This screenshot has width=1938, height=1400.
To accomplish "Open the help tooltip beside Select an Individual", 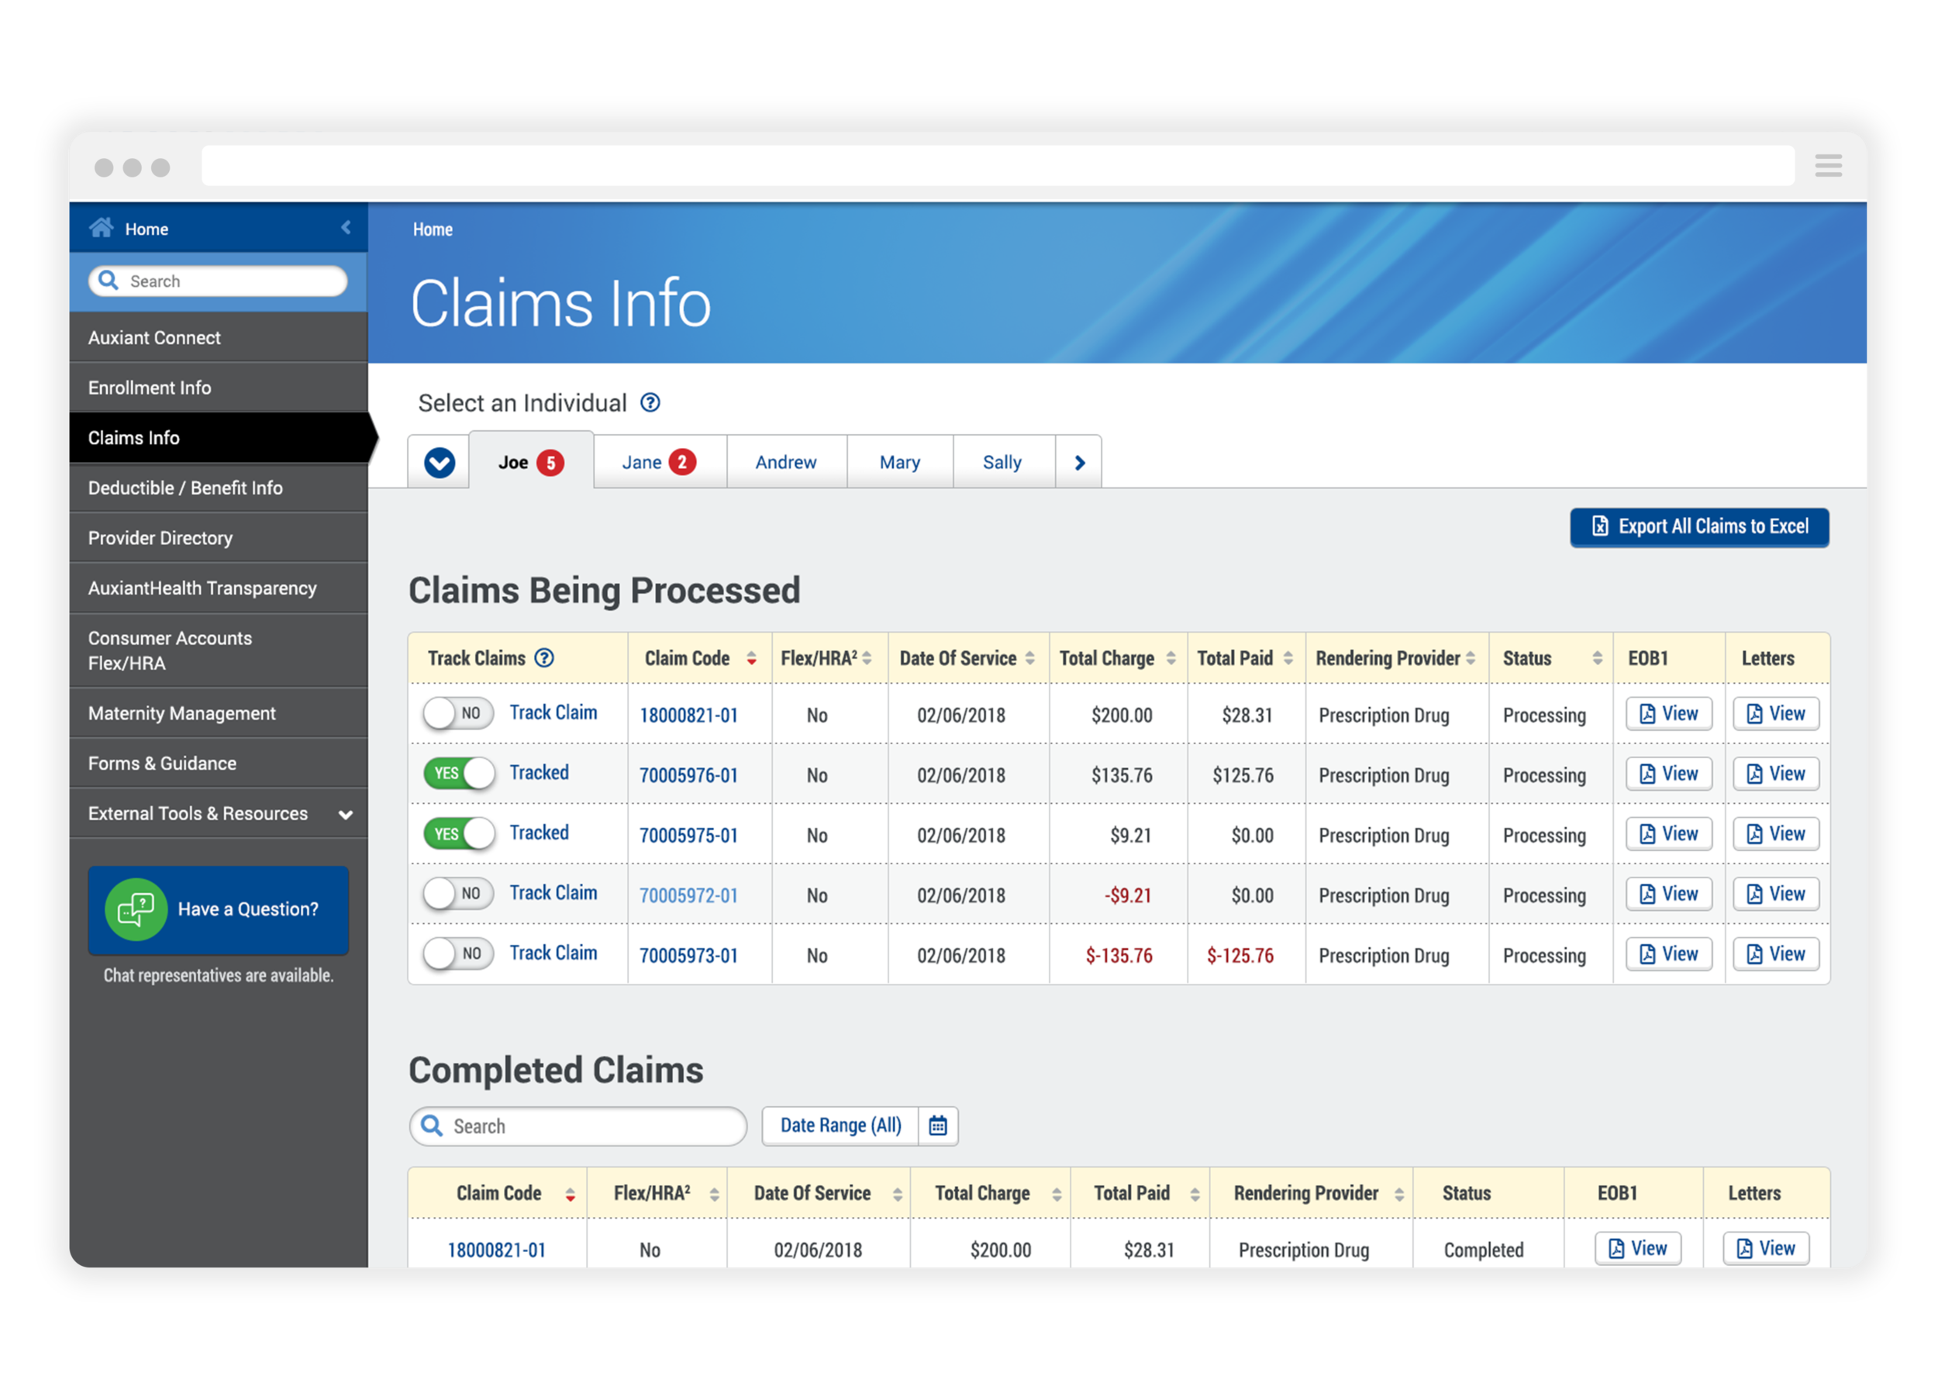I will 650,402.
